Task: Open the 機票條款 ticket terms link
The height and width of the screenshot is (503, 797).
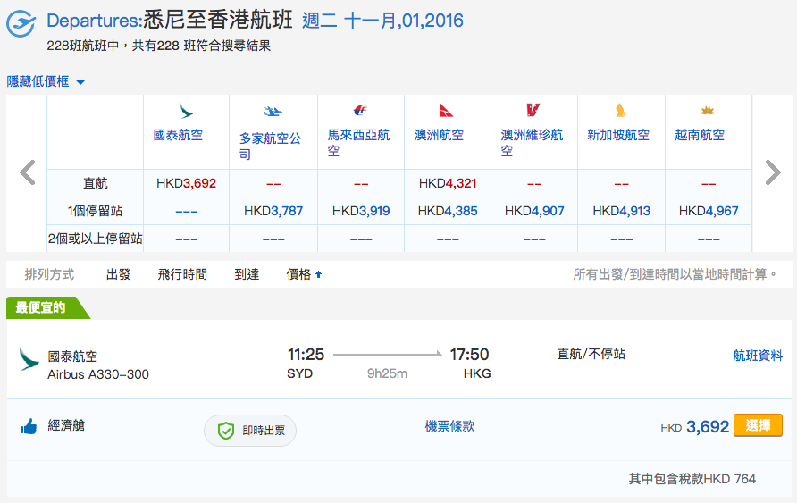Action: coord(449,426)
